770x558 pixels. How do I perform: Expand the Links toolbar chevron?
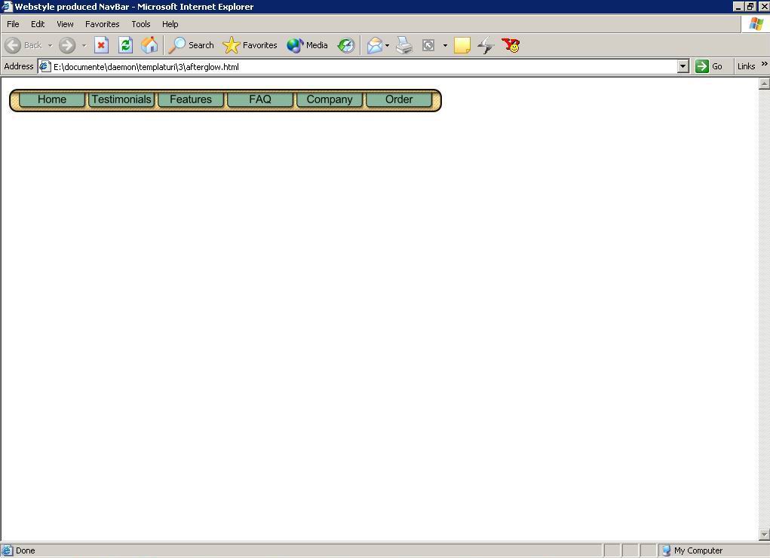[x=764, y=64]
